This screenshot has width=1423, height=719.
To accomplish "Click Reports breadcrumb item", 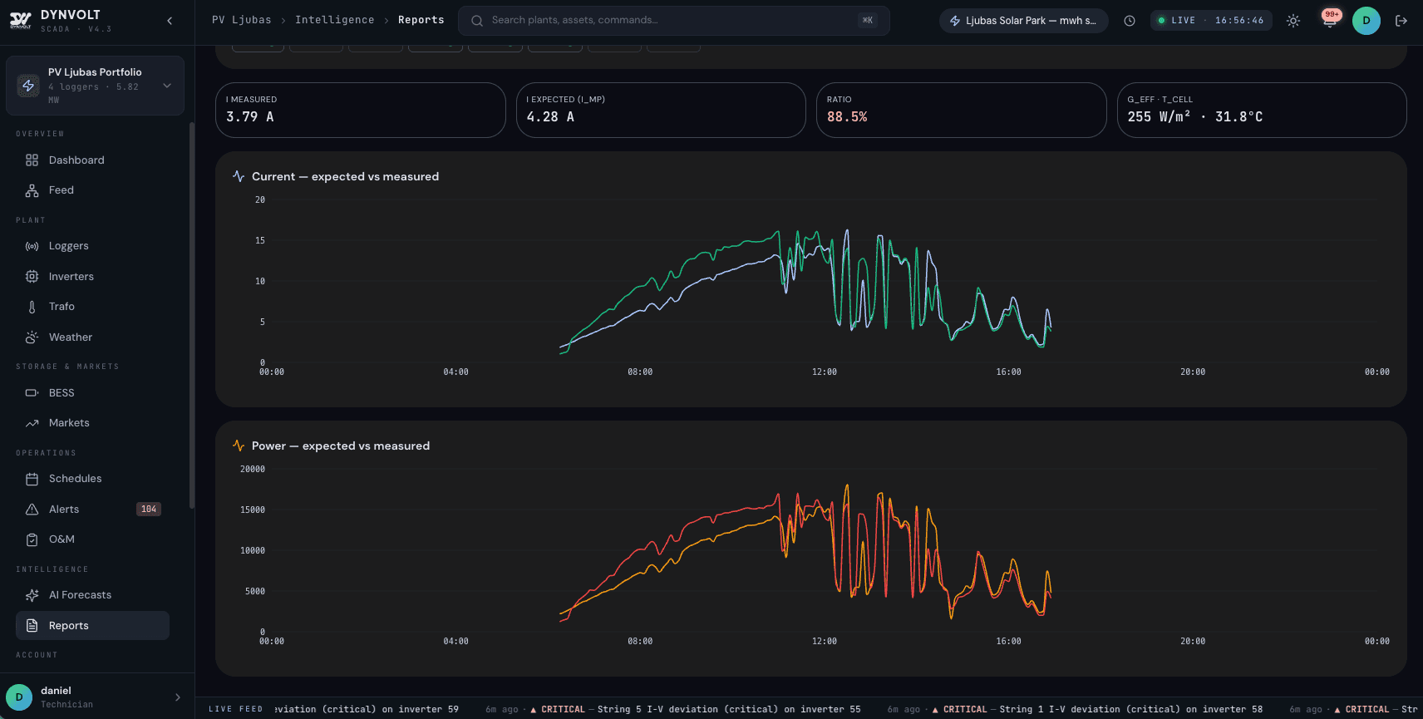I will click(421, 20).
